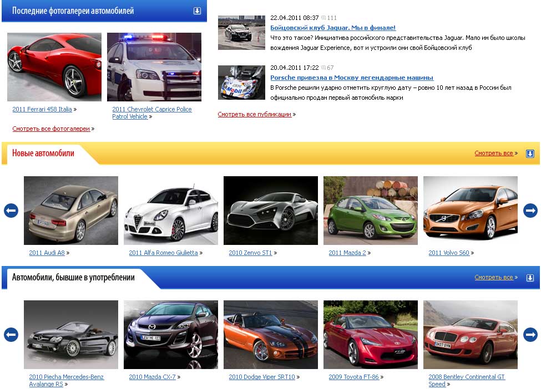The height and width of the screenshot is (389, 541).
Task: Click the orange Volvo S60 photo
Action: 471,211
